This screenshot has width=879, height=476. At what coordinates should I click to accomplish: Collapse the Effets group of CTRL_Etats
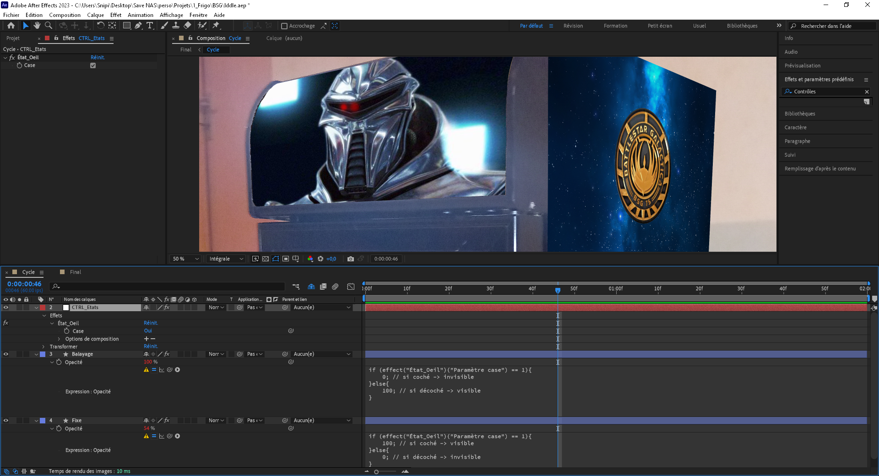[44, 316]
